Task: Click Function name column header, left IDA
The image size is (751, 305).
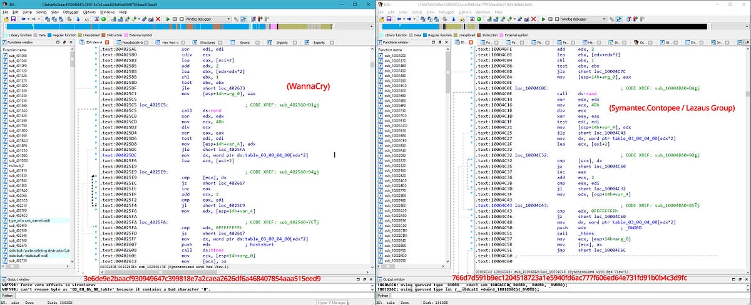Action: pos(15,49)
